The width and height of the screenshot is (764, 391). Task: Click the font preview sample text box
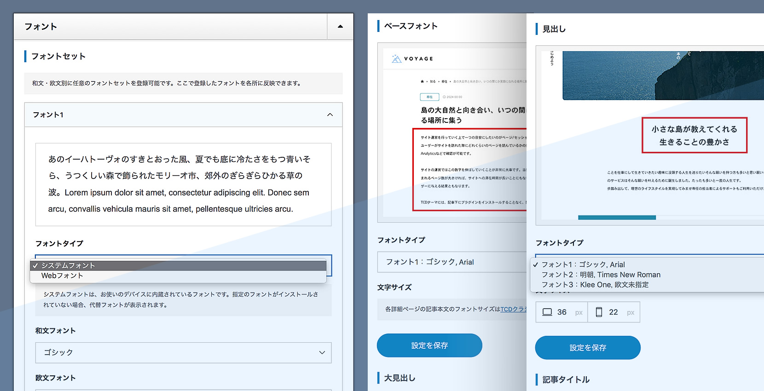coord(183,184)
